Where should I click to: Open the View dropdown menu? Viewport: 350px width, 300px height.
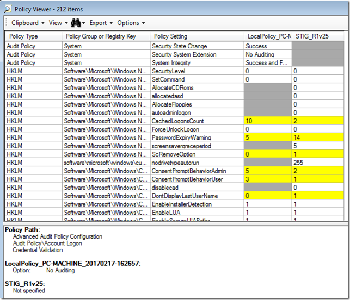pyautogui.click(x=58, y=23)
